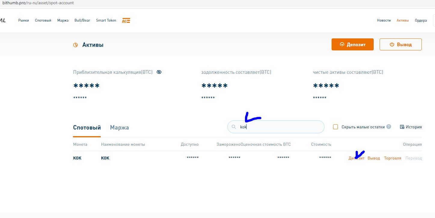435x218 pixels.
Task: Focus the coin search input field
Action: coord(280,127)
